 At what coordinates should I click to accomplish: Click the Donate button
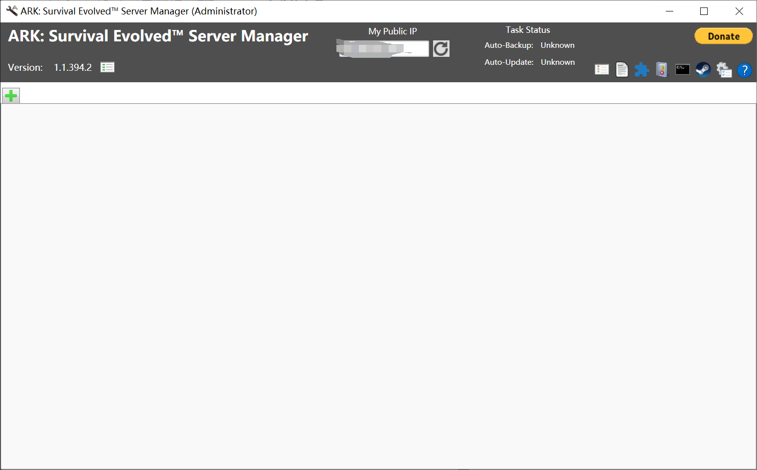pos(724,36)
